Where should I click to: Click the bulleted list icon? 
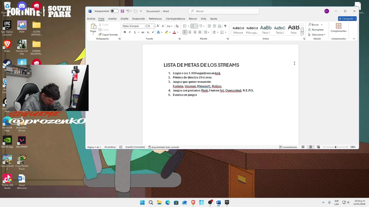[185, 26]
